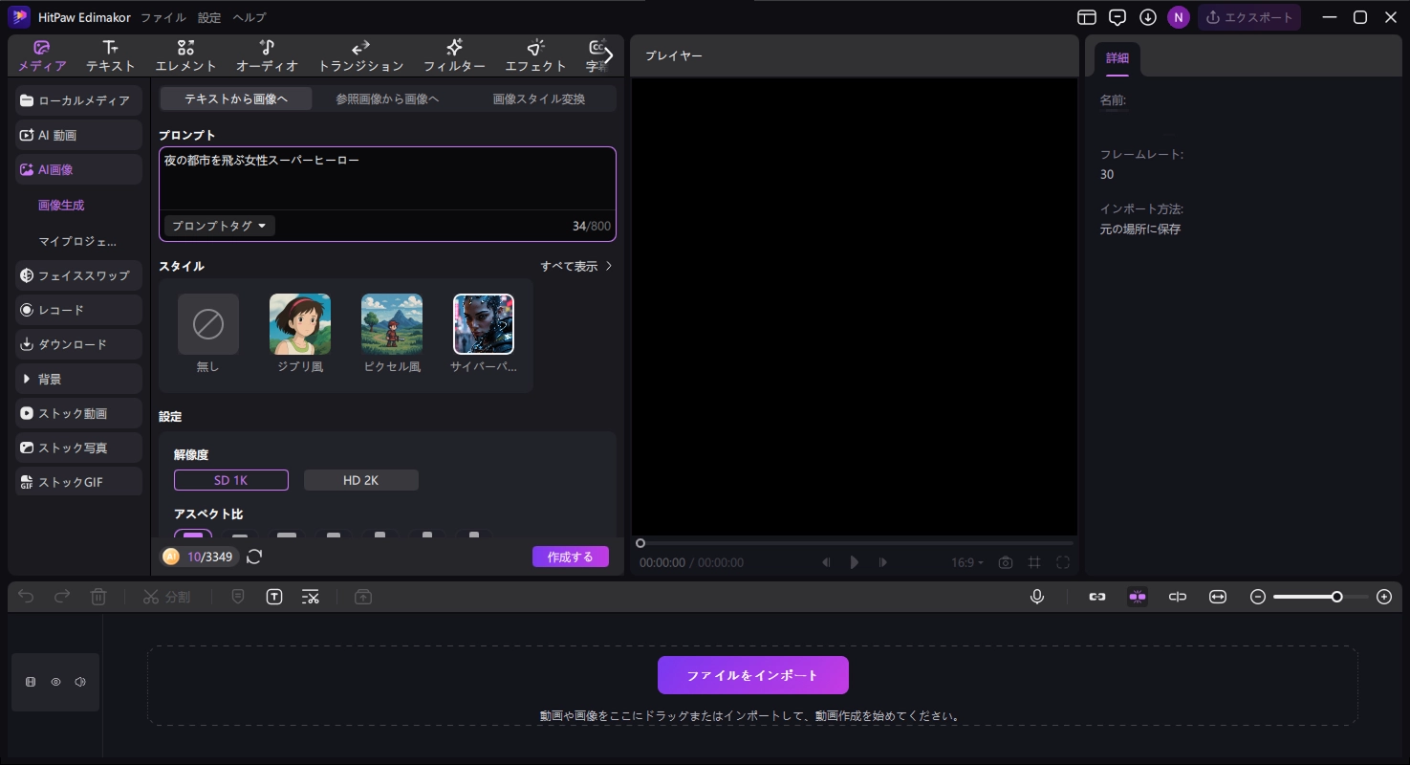Click the marker icon in timeline toolbar

coord(238,597)
